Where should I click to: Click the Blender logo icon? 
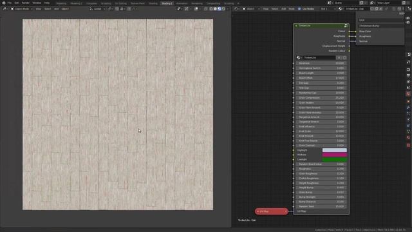pos(4,3)
